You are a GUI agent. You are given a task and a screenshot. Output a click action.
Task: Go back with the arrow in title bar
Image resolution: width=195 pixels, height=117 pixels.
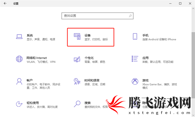pos(5,3)
